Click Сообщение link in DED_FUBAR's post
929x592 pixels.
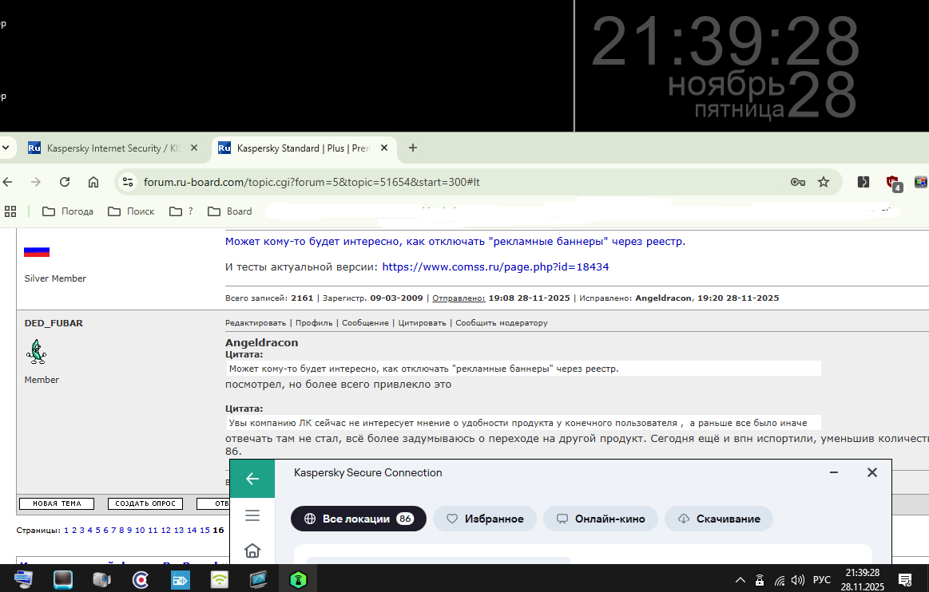tap(365, 322)
